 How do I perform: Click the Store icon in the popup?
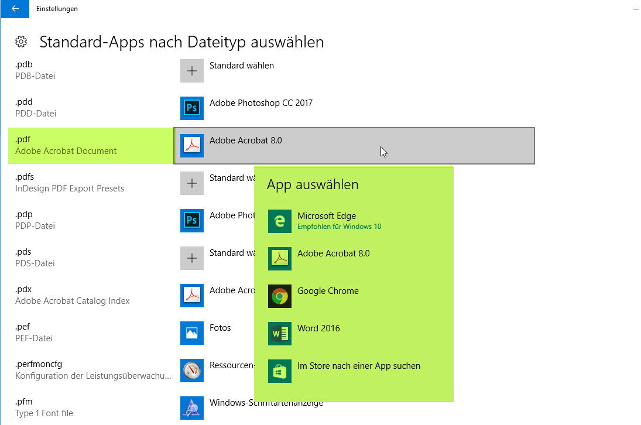(280, 371)
